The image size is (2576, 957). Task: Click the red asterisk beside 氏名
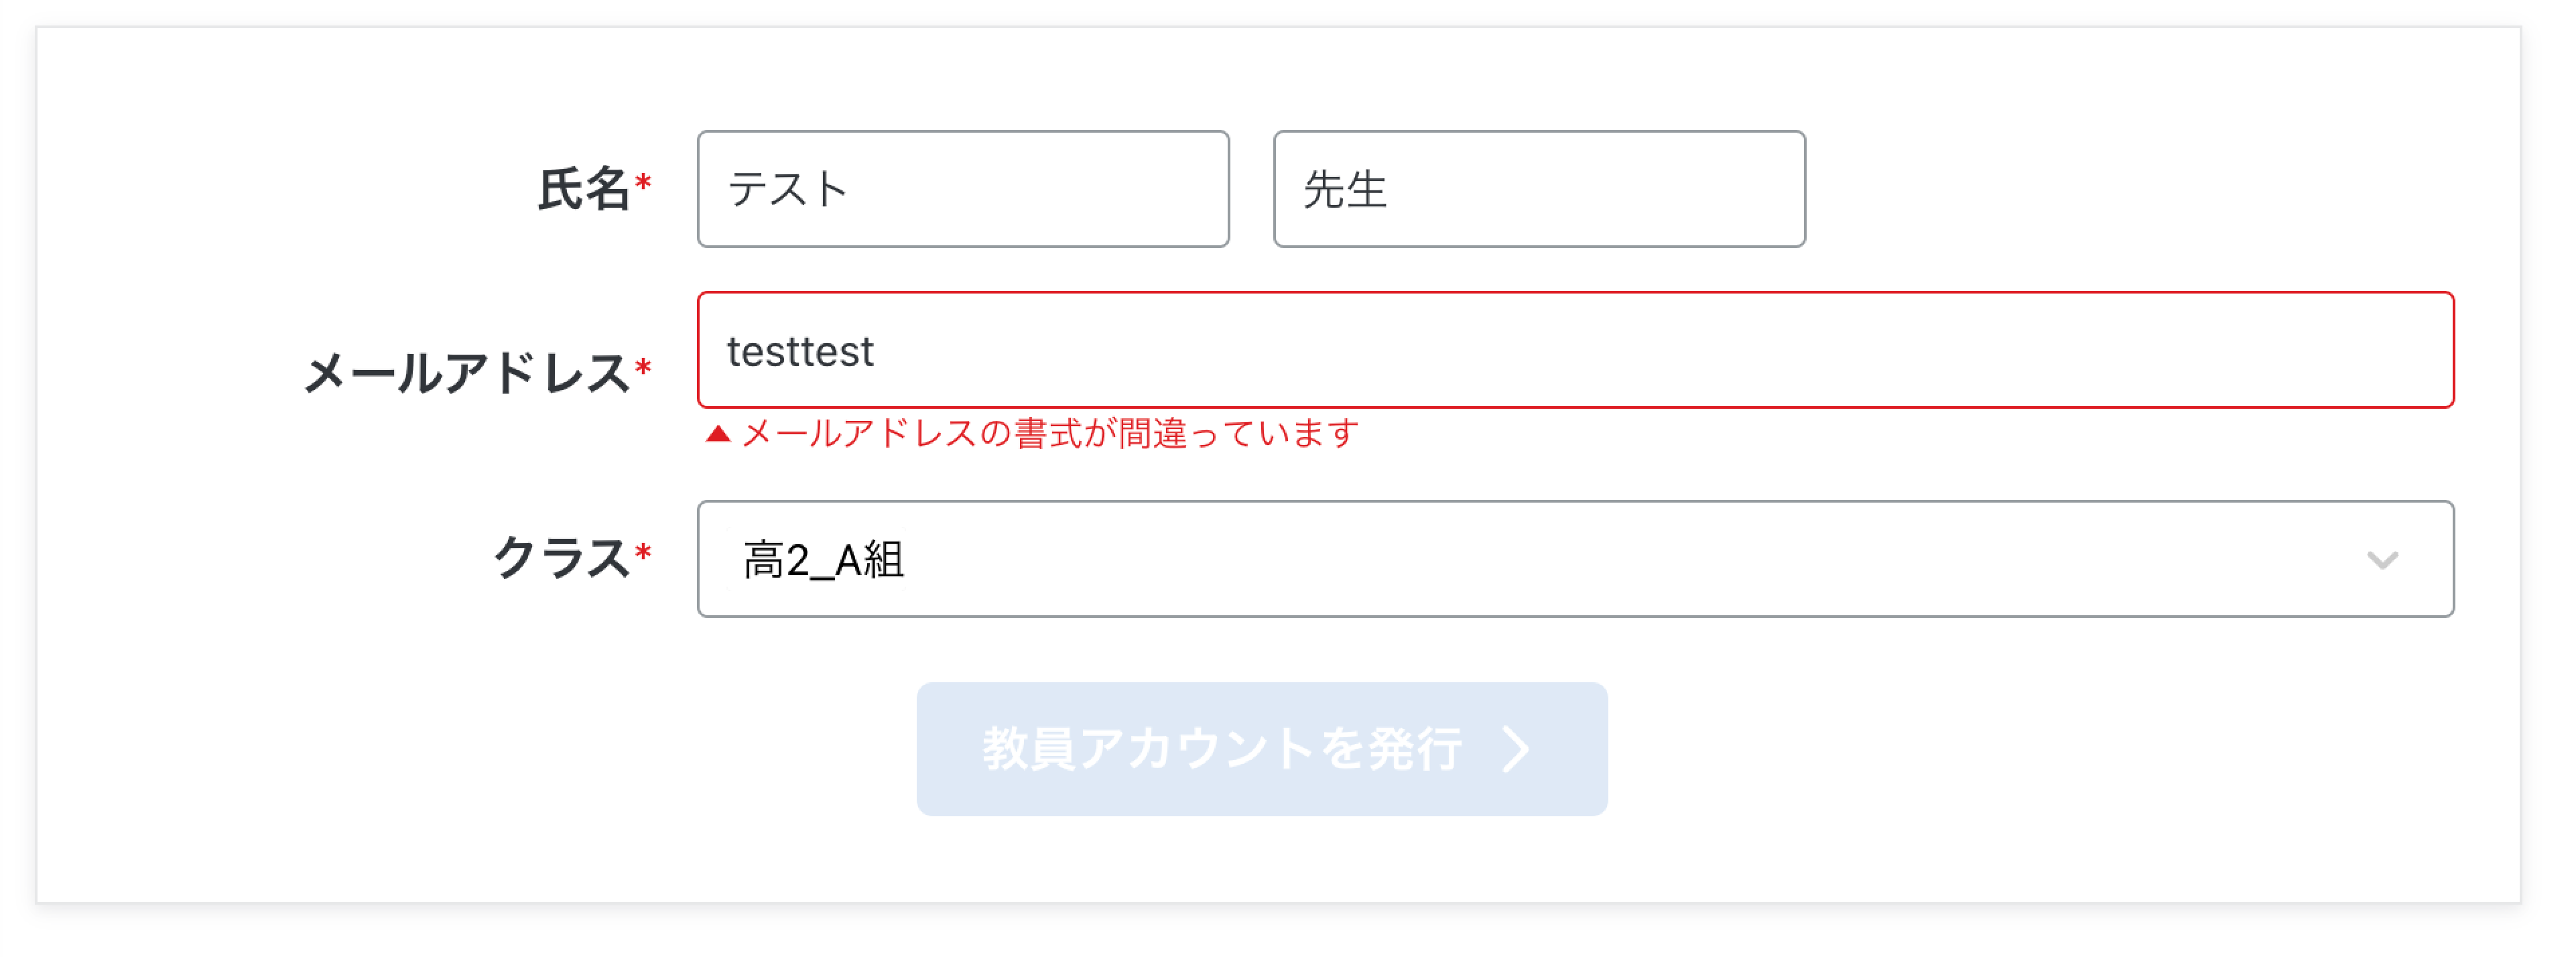[x=643, y=183]
